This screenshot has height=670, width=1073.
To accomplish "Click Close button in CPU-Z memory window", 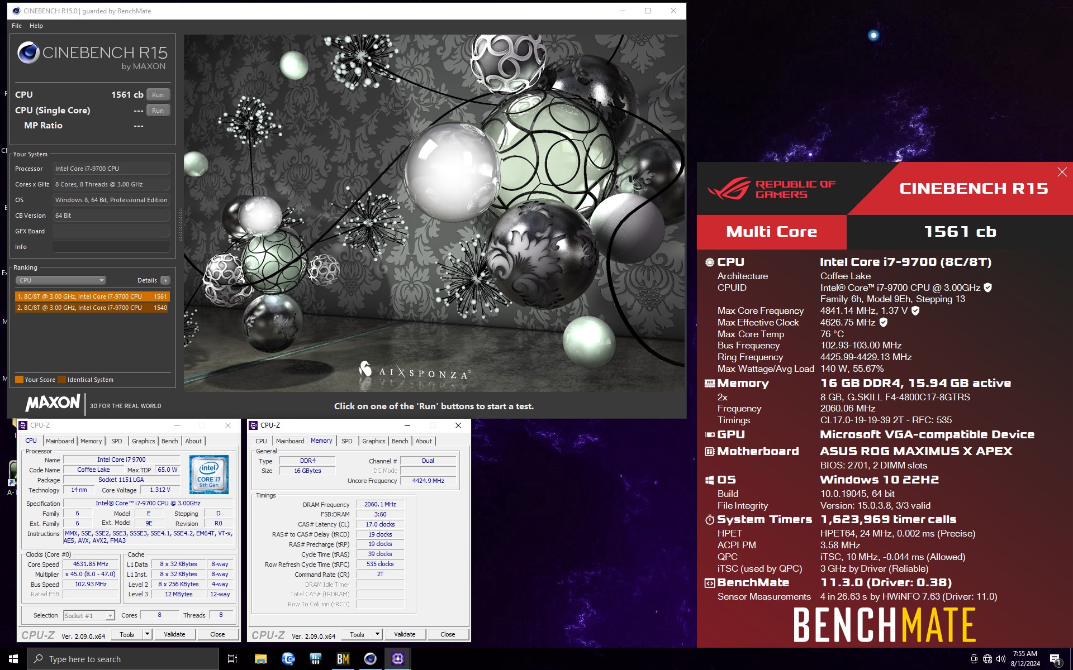I will pyautogui.click(x=448, y=634).
